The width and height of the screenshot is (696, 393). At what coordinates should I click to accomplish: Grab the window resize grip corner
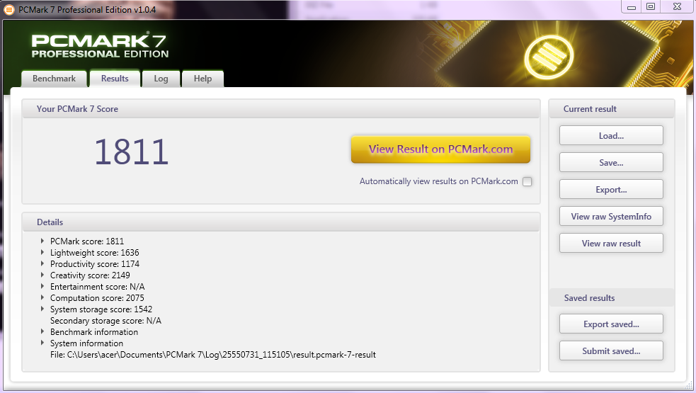coord(689,385)
